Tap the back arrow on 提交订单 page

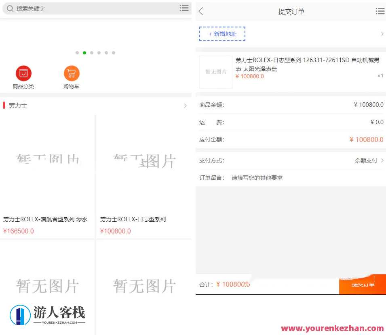click(x=200, y=11)
